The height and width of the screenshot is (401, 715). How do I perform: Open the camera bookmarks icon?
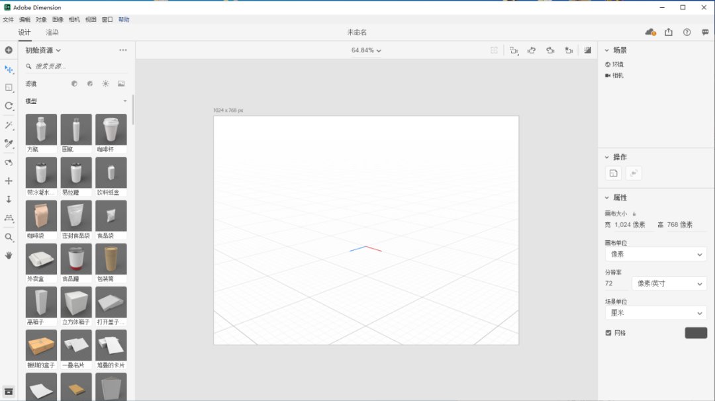(x=569, y=50)
